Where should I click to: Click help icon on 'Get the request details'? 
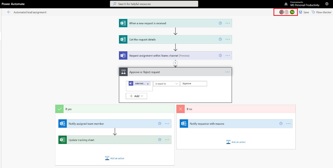[220, 39]
